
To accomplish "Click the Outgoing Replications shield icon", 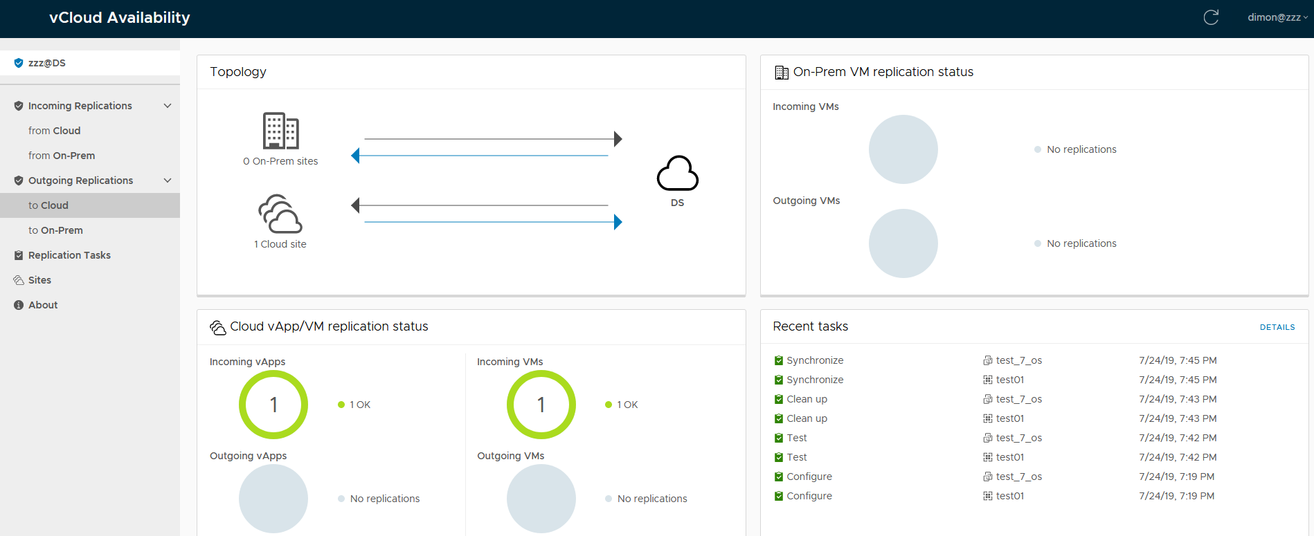I will [x=19, y=181].
